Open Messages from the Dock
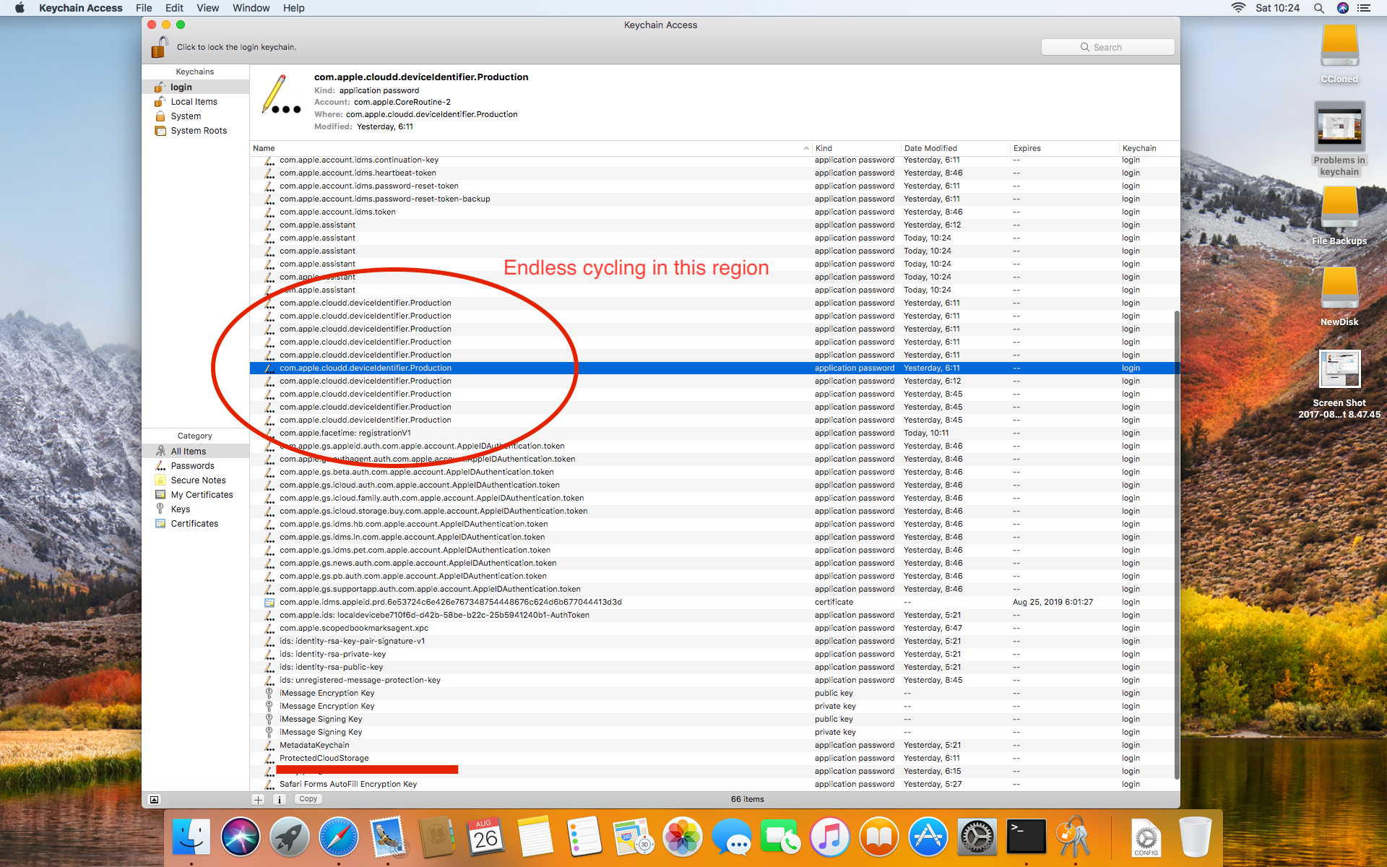Screen dimensions: 1387x867 pos(732,837)
